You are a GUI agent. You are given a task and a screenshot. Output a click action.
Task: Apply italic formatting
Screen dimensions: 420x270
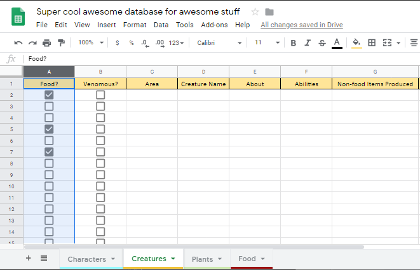pyautogui.click(x=308, y=43)
